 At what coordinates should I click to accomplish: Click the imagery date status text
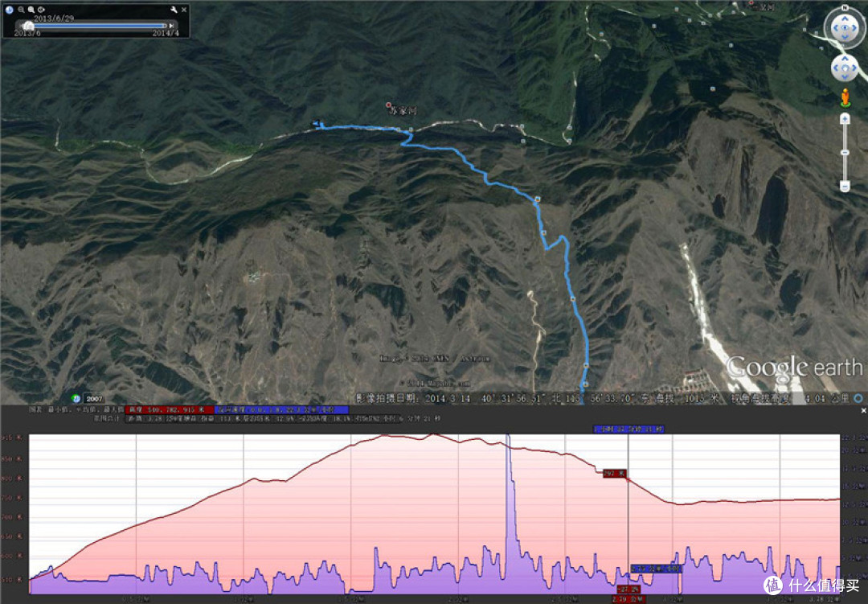pyautogui.click(x=412, y=398)
